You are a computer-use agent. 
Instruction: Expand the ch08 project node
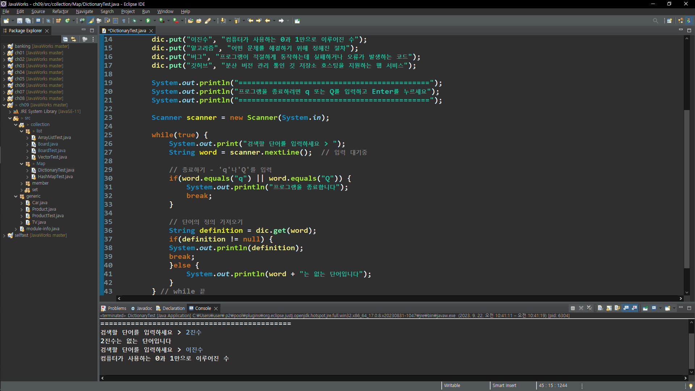coord(4,98)
